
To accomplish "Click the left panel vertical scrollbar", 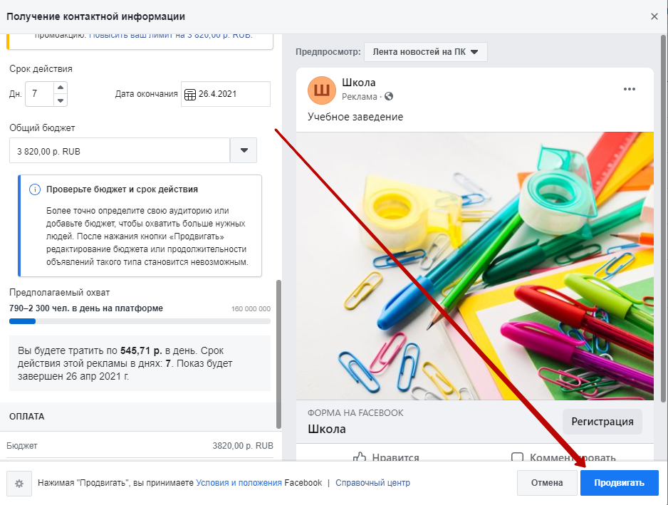I will coord(278,354).
